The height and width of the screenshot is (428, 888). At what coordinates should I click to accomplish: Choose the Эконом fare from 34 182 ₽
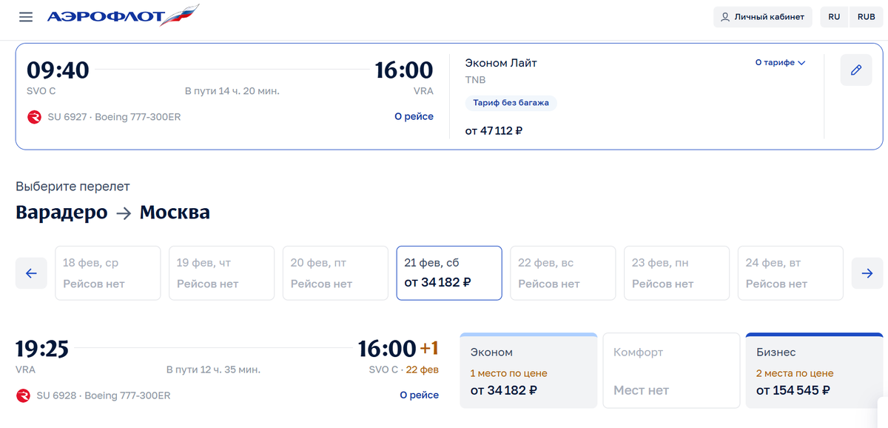[x=528, y=371]
